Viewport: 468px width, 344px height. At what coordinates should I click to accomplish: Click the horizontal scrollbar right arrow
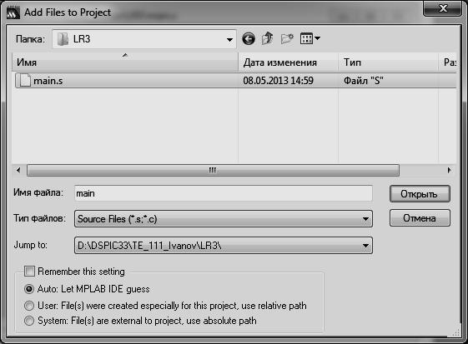pos(449,170)
